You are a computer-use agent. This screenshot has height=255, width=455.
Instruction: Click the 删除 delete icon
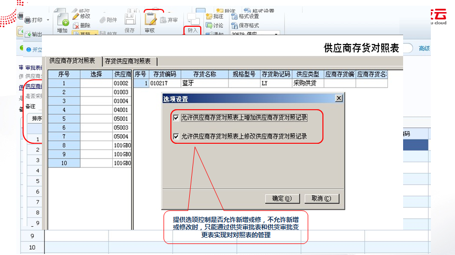[x=75, y=26]
